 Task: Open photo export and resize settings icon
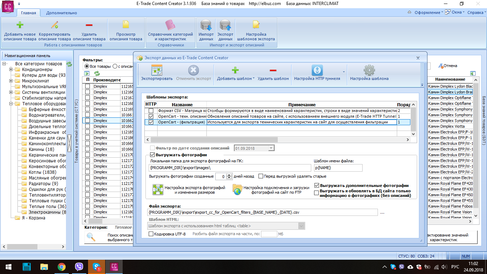(158, 190)
